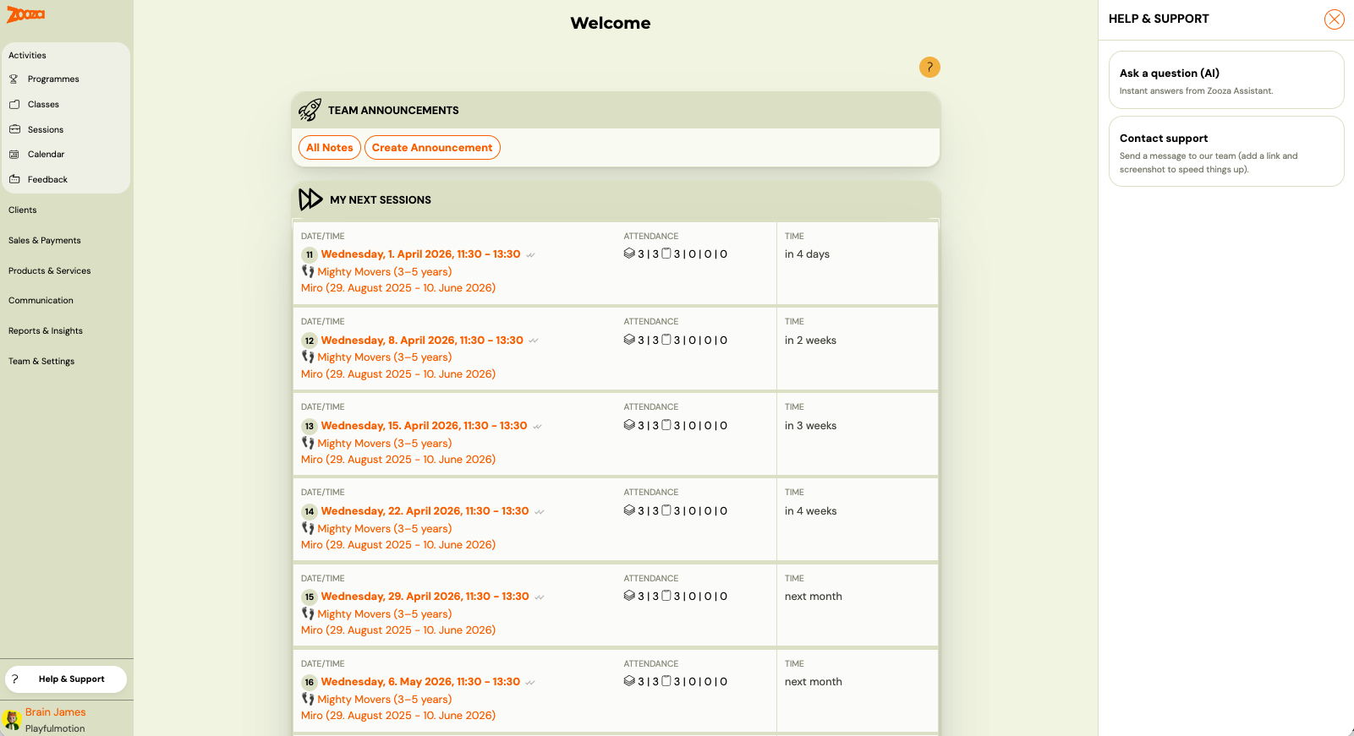
Task: Open Calendar icon in sidebar
Action: [14, 154]
